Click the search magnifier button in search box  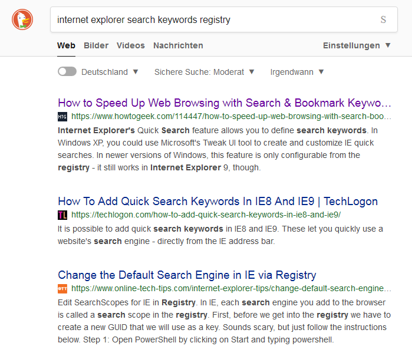pyautogui.click(x=383, y=19)
